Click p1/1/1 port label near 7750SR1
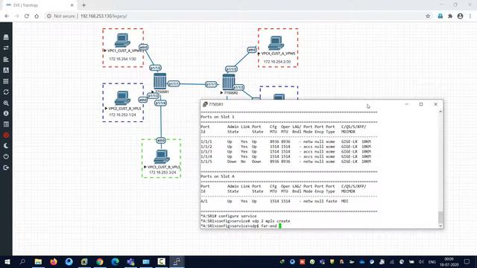 pos(174,83)
